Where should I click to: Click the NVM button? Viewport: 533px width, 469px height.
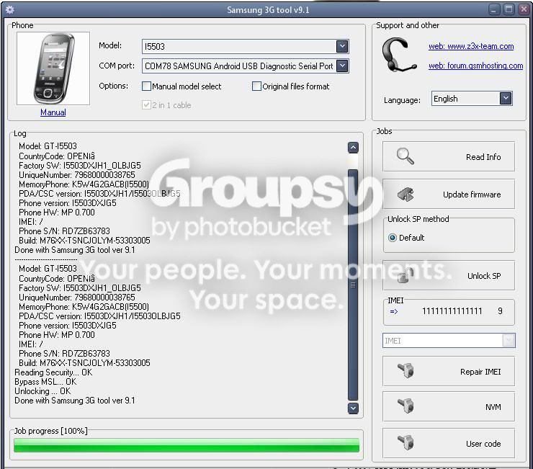click(x=449, y=407)
